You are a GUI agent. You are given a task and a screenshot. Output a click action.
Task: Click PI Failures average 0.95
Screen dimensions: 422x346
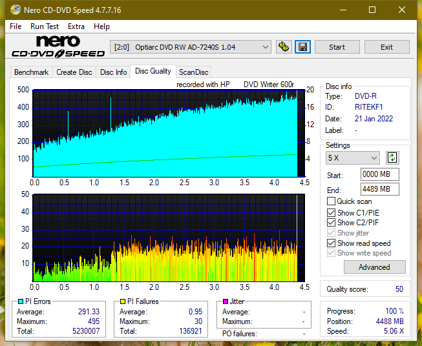pyautogui.click(x=195, y=312)
